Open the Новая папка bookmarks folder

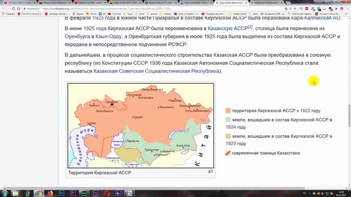coord(237,14)
